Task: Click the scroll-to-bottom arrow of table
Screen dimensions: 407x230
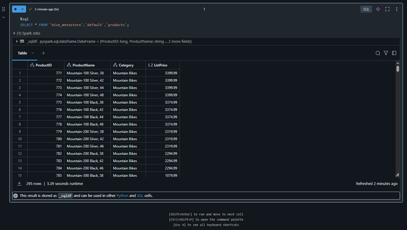Action: tap(397, 175)
